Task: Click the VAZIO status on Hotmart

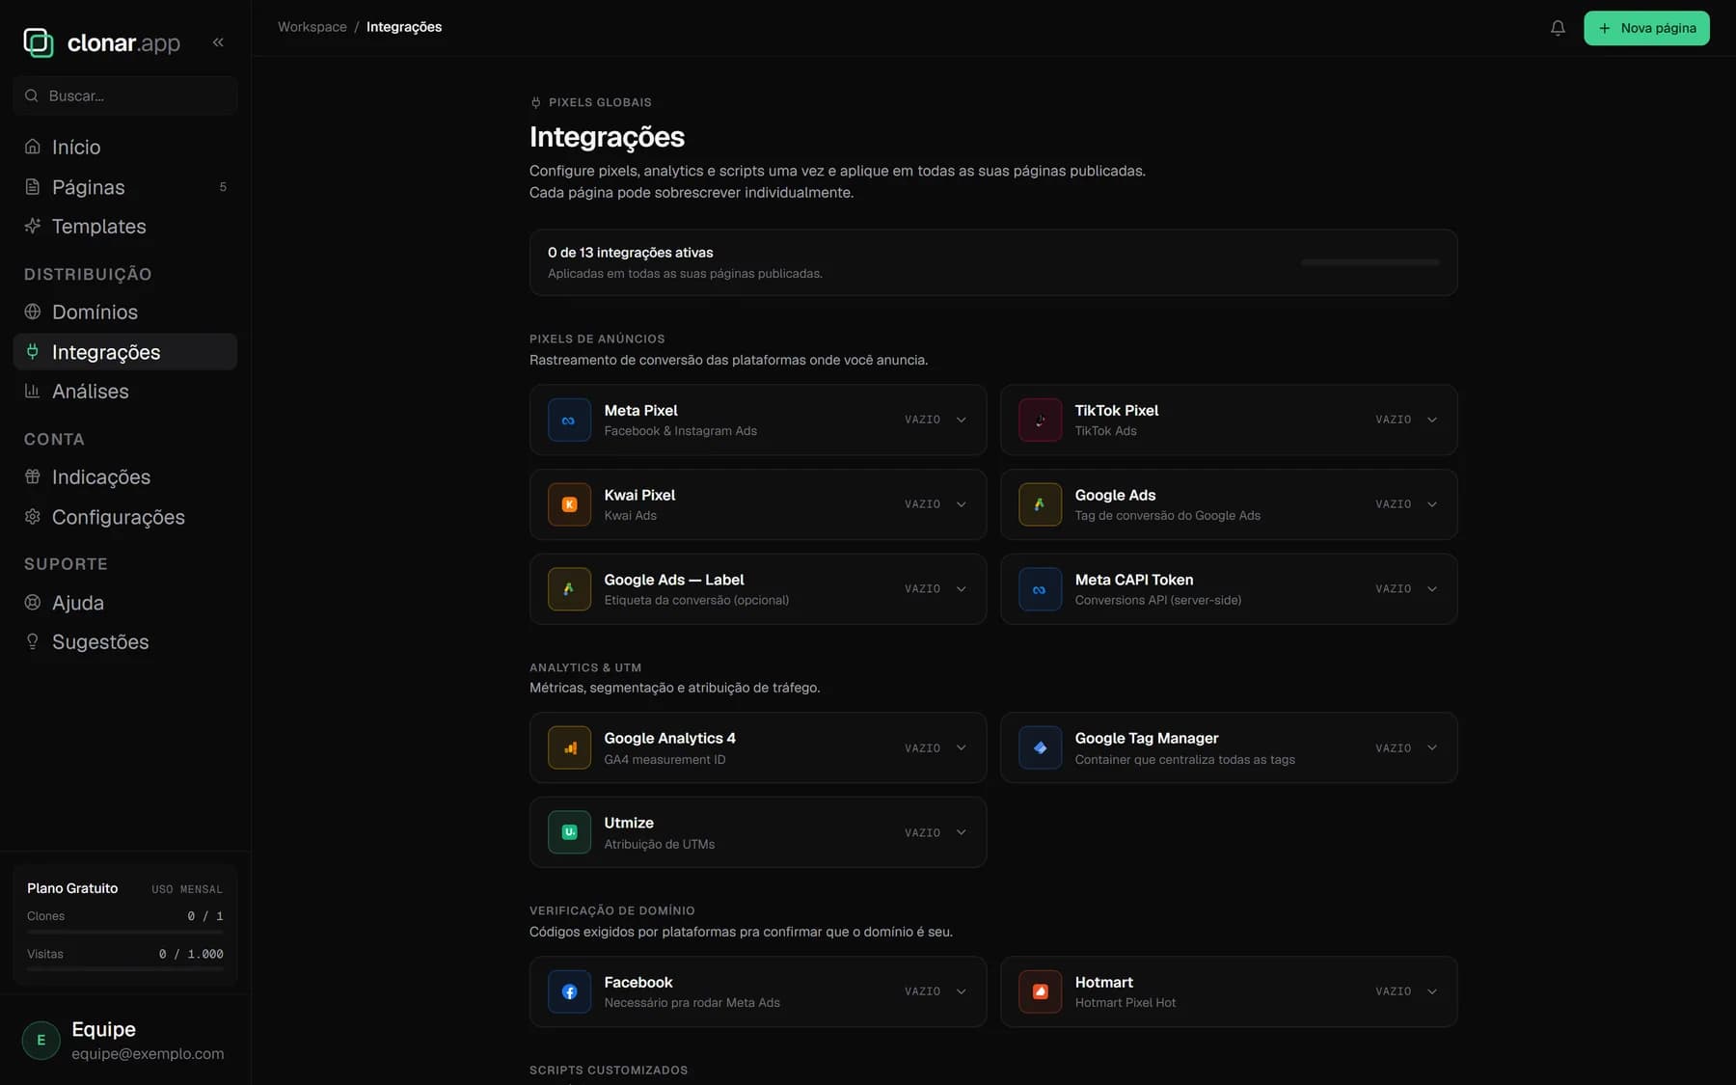Action: 1393,991
